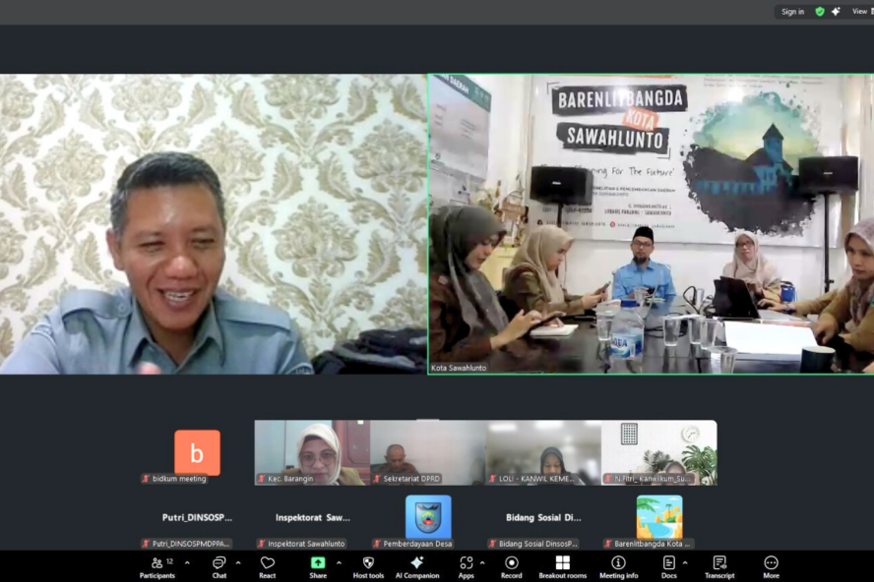The image size is (874, 582).
Task: Show Meeting info
Action: [618, 566]
